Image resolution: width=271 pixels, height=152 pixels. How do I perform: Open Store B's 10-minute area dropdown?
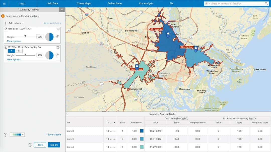(110, 131)
